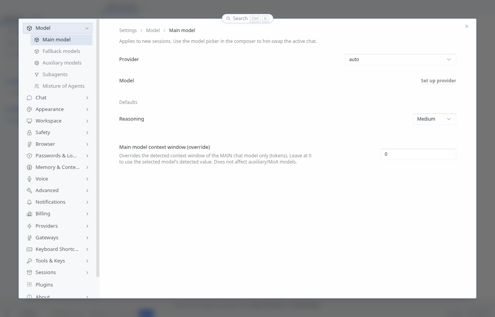Click the Auxiliary models chip icon

(x=37, y=63)
